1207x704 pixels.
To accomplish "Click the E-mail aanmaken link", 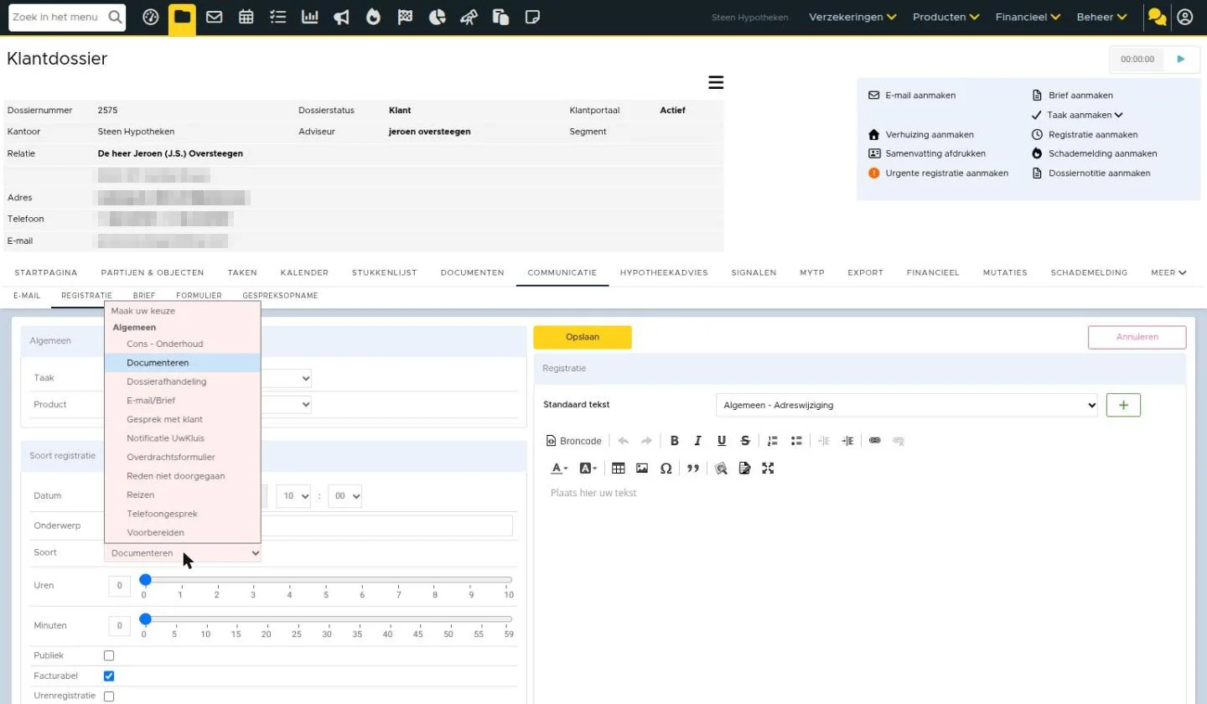I will 919,96.
